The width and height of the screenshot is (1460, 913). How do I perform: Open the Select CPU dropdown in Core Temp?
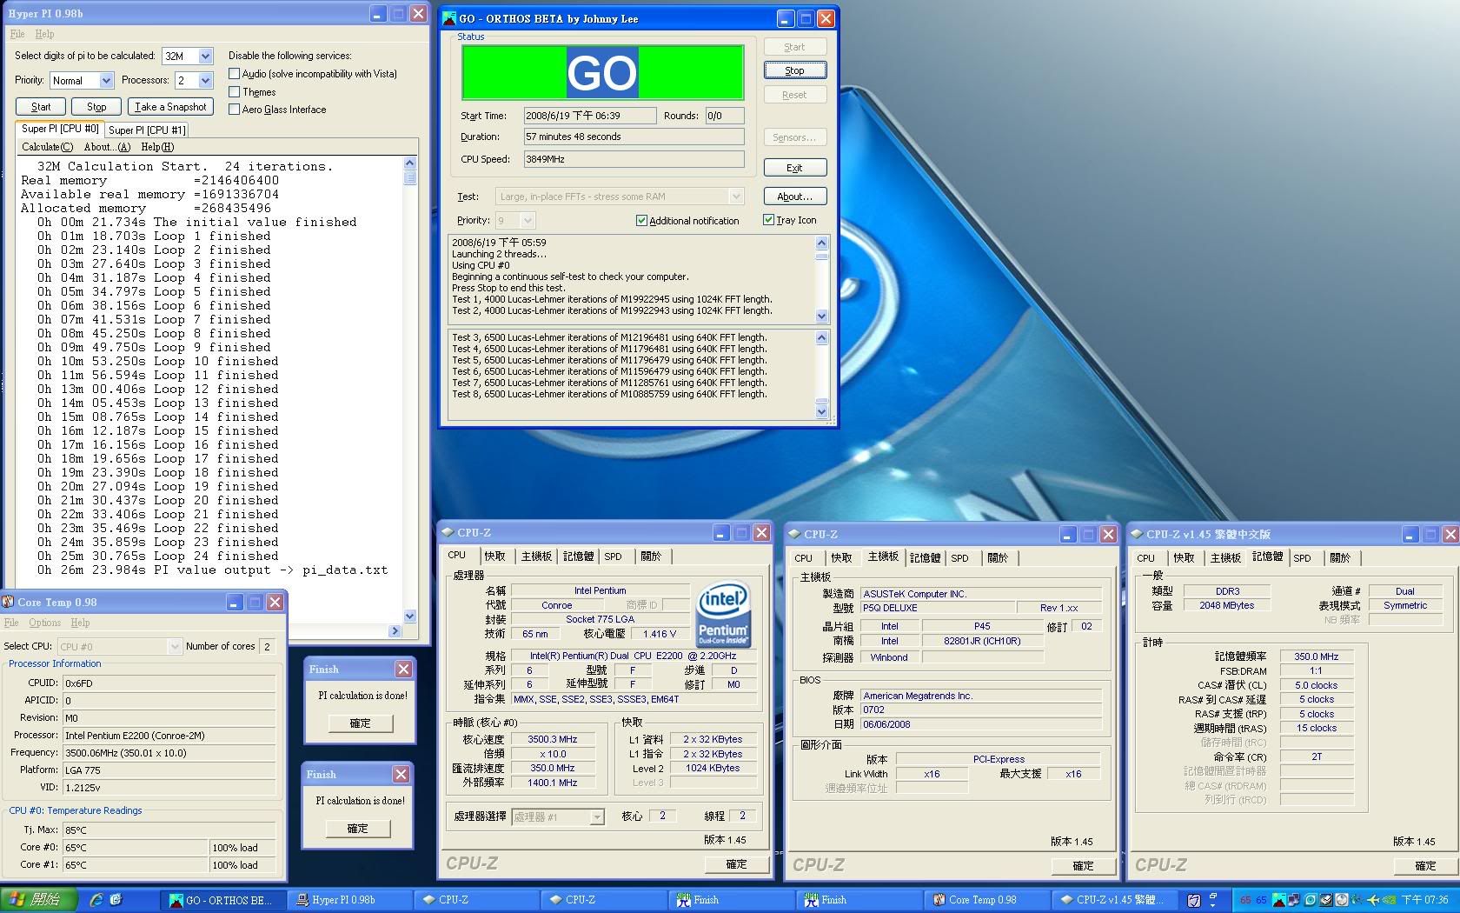tap(174, 646)
